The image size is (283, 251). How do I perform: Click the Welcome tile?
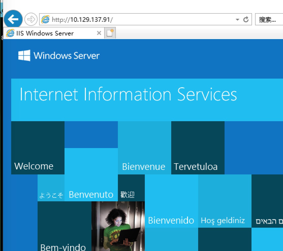(x=38, y=148)
